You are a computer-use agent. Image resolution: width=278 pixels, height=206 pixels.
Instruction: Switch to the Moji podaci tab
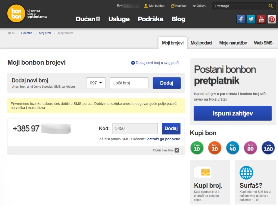click(201, 43)
